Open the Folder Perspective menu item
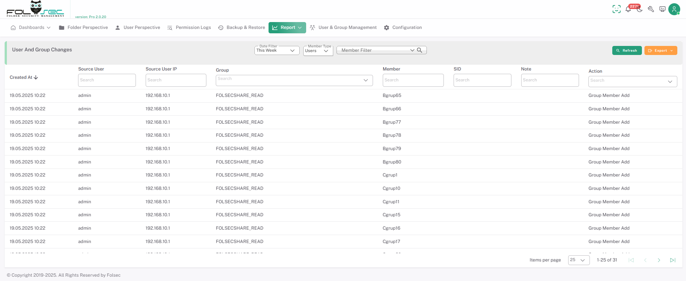Image resolution: width=686 pixels, height=281 pixels. click(x=83, y=27)
